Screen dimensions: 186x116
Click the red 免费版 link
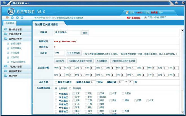tap(154, 12)
